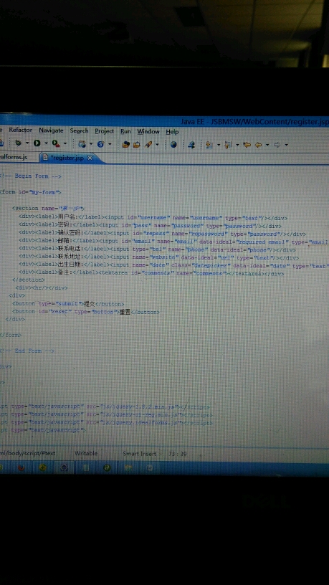The width and height of the screenshot is (329, 585).
Task: Expand the Next Annotation dropdown arrow
Action: click(x=219, y=145)
